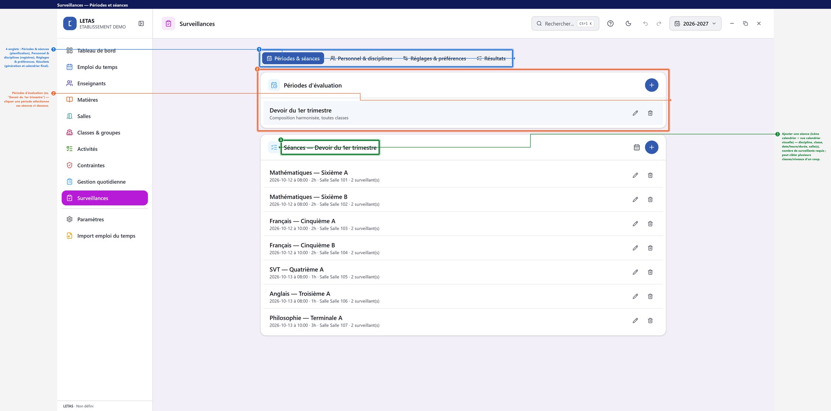Click the Rechercher search field
This screenshot has height=411, width=831.
click(565, 23)
